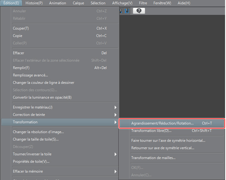226x180 pixels.
Task: Expand the Transformation submenu arrow
Action: click(115, 122)
